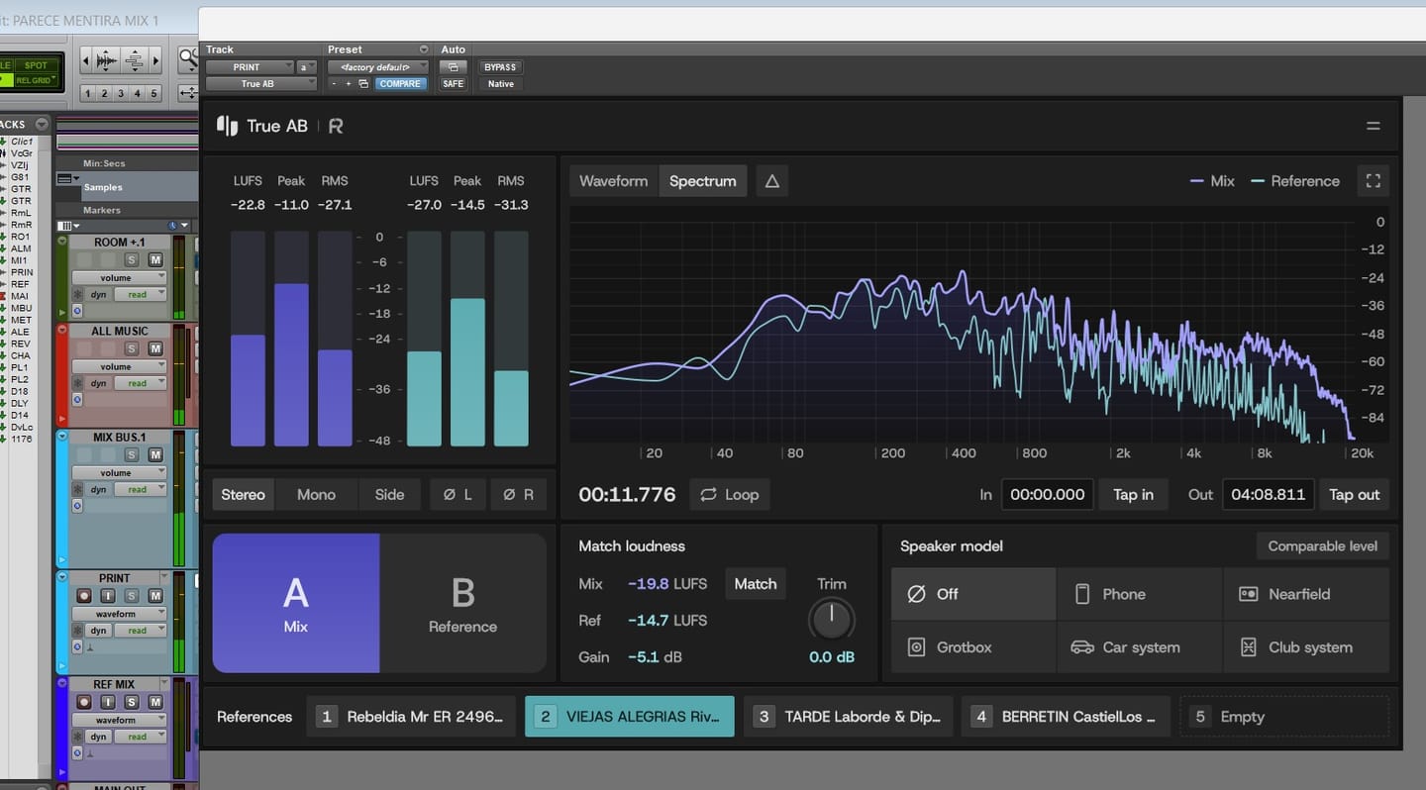This screenshot has height=790, width=1426.
Task: Click the In time field 00:00.000
Action: [x=1048, y=495]
